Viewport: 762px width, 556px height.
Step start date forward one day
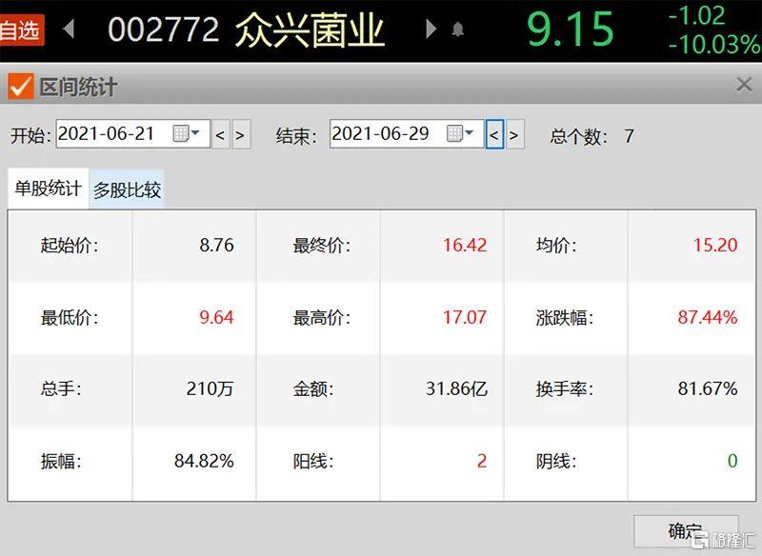pos(241,134)
